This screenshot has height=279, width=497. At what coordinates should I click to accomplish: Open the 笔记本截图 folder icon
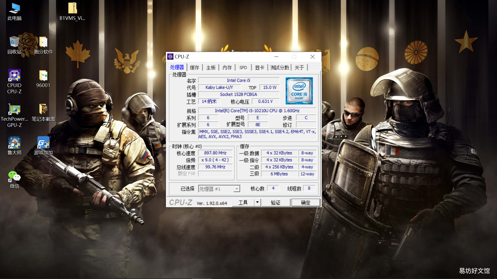click(x=43, y=112)
